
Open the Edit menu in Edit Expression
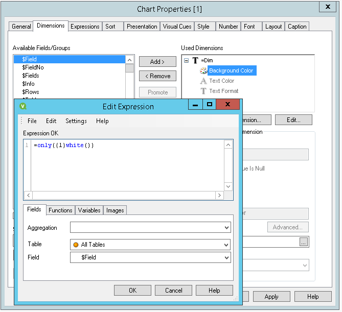[x=51, y=121]
